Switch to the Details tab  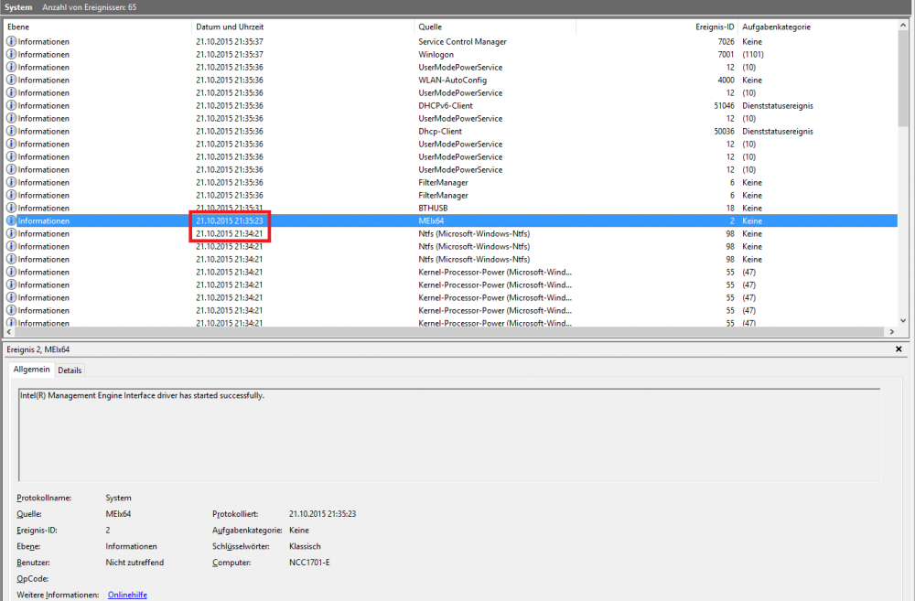(70, 370)
